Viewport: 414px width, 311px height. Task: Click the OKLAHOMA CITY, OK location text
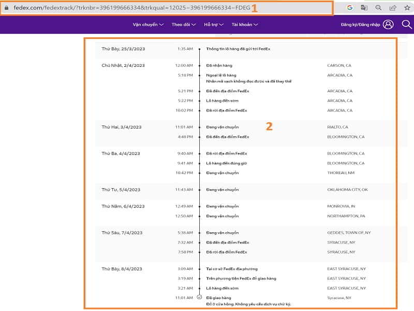[347, 190]
